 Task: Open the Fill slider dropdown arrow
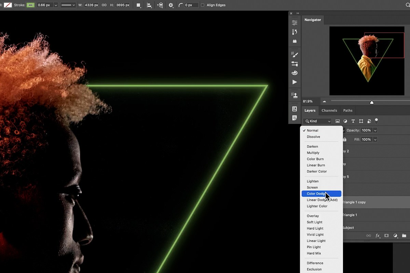click(375, 140)
